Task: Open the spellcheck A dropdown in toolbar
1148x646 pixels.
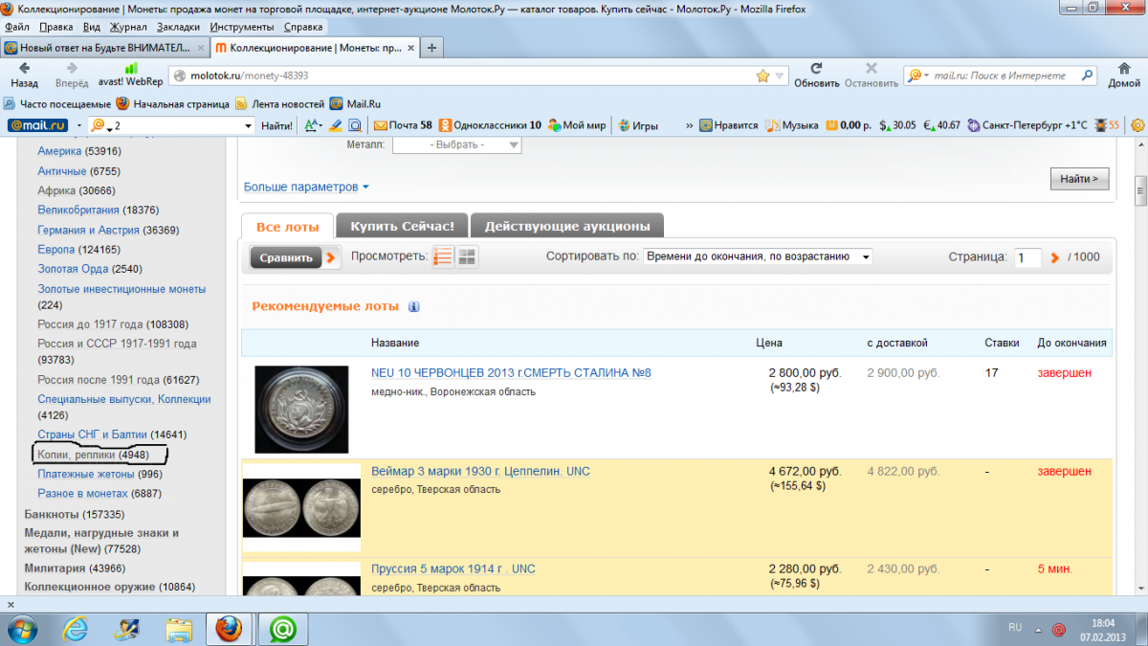Action: click(x=313, y=125)
